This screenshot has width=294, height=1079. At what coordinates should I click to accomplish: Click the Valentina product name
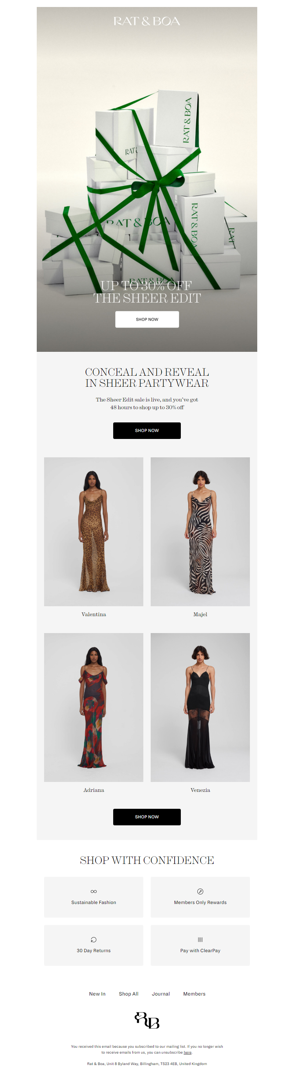tap(94, 614)
